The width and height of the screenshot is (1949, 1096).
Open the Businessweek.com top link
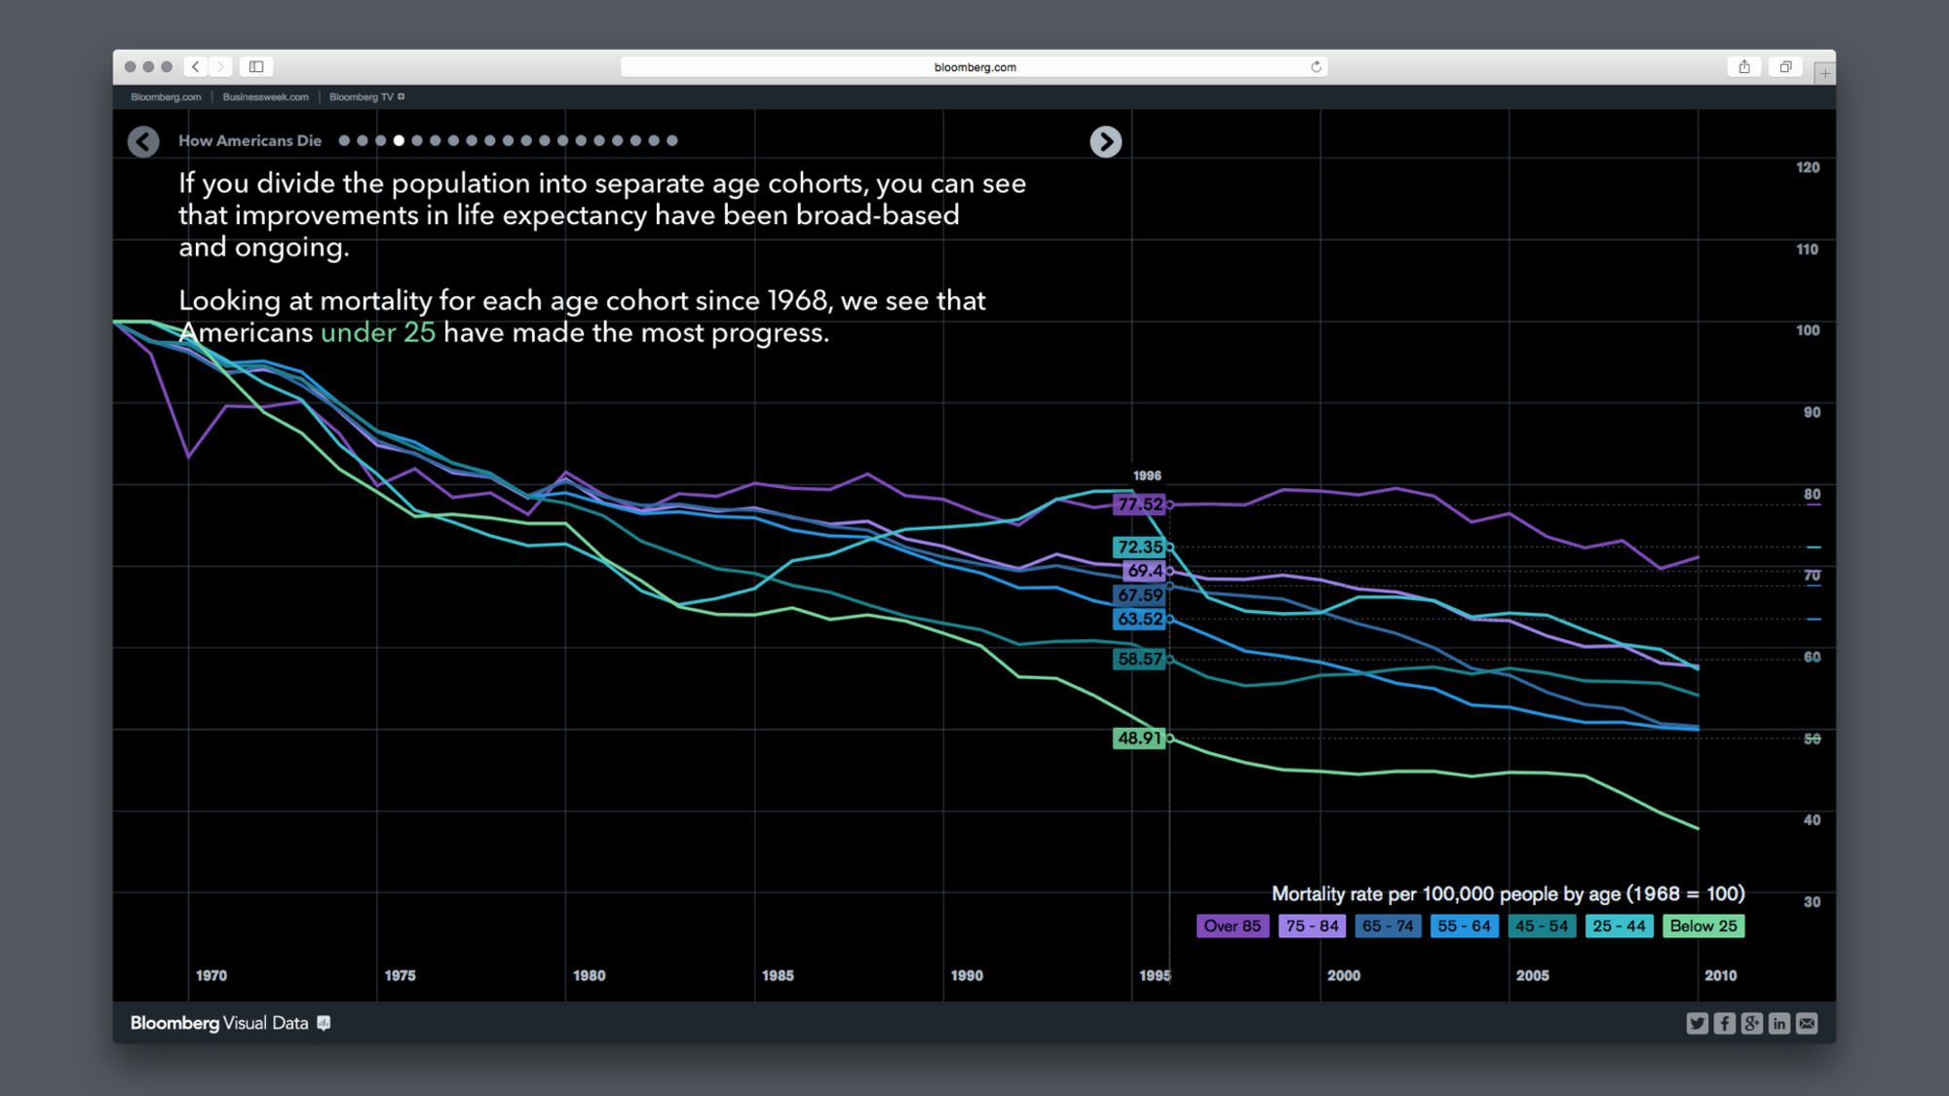click(x=265, y=96)
